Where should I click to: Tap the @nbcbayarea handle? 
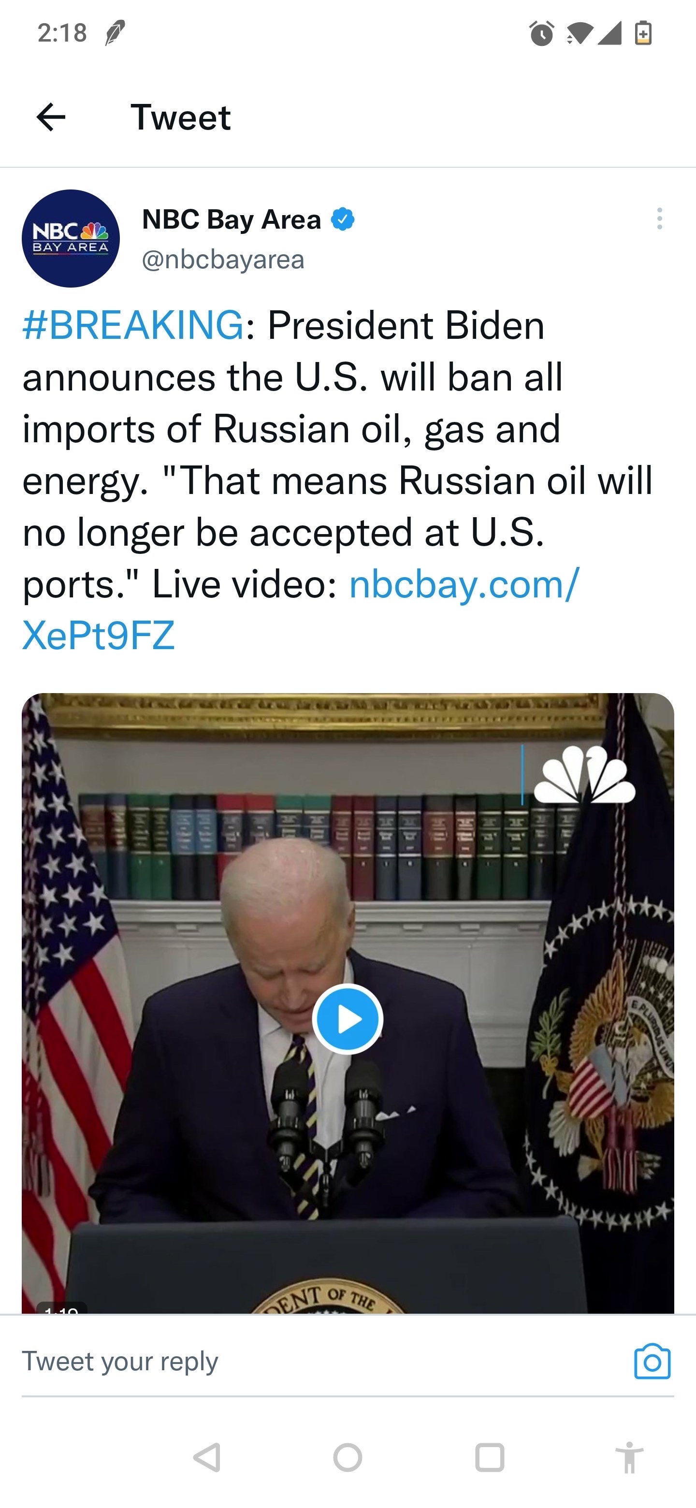[223, 260]
